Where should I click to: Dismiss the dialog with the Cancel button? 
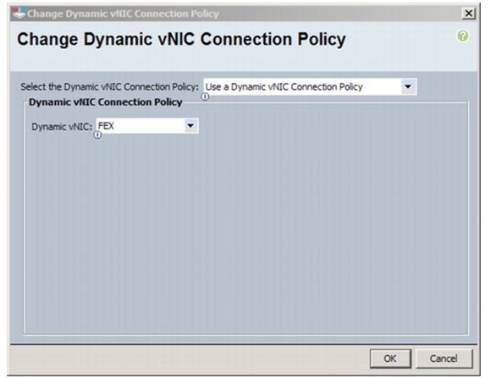pos(444,359)
